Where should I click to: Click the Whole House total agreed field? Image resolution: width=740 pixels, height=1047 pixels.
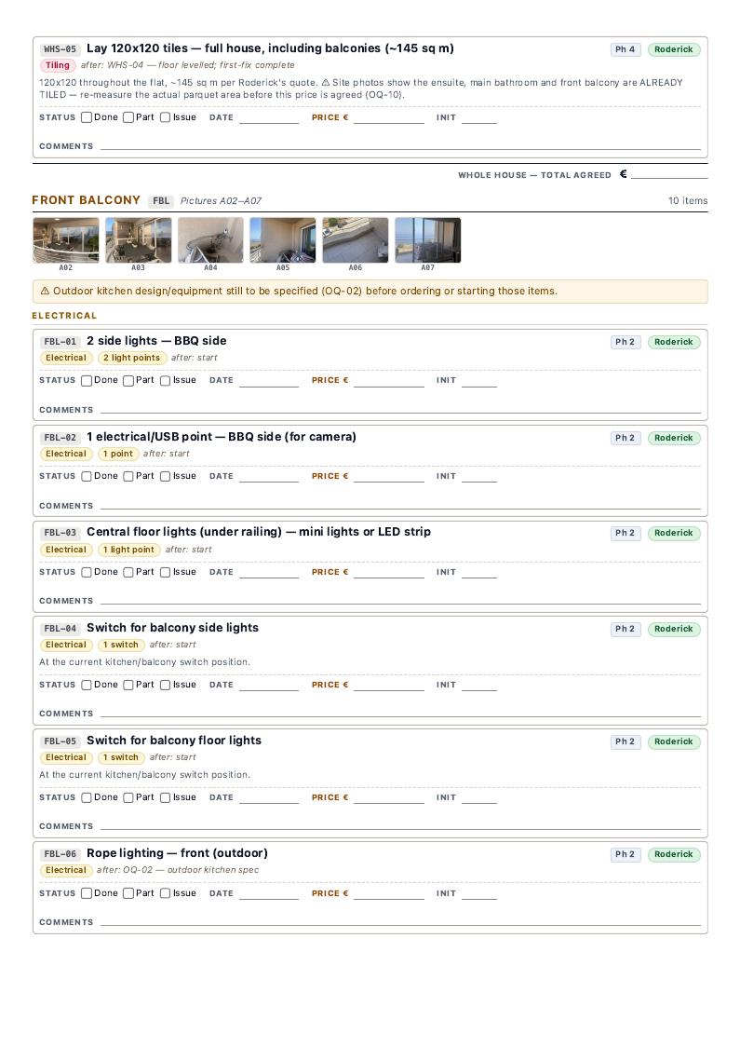[669, 174]
